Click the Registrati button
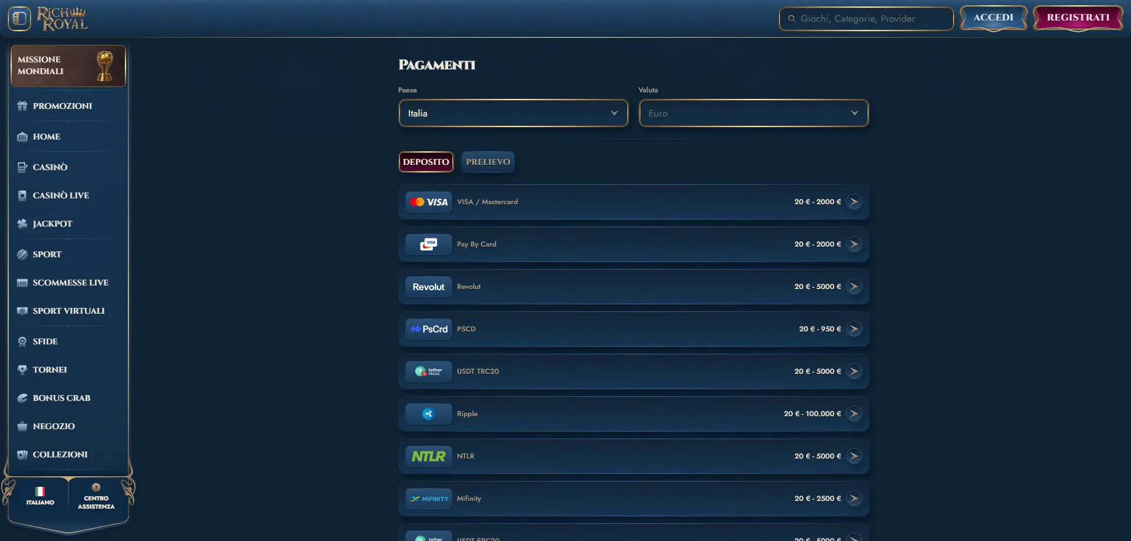The height and width of the screenshot is (541, 1131). [1078, 18]
